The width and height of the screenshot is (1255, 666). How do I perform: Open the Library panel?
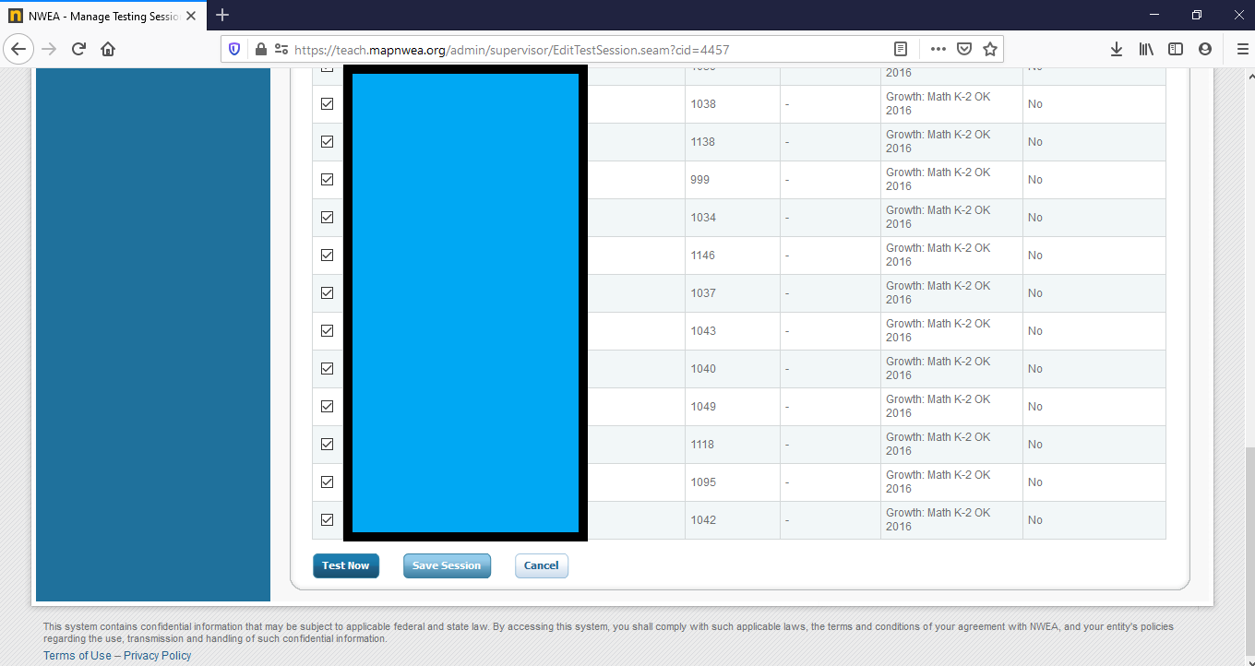(1146, 49)
